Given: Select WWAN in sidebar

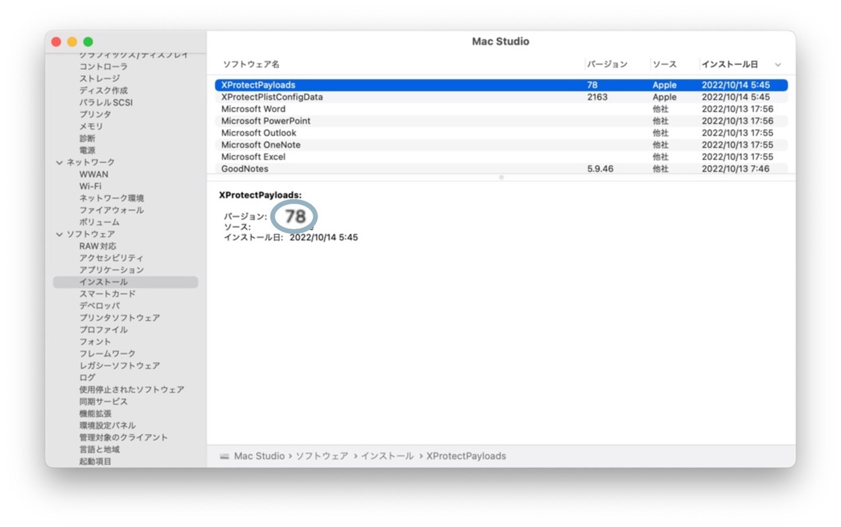Looking at the screenshot, I should pyautogui.click(x=94, y=174).
